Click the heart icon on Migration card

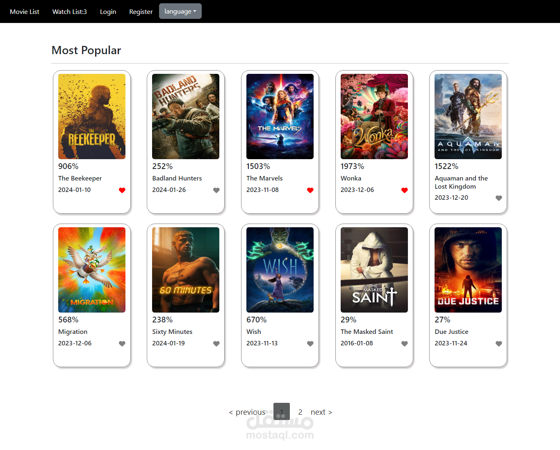[122, 344]
